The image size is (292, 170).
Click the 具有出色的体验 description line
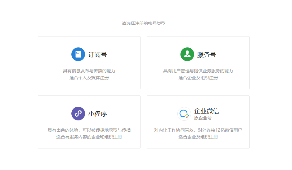coord(89,130)
